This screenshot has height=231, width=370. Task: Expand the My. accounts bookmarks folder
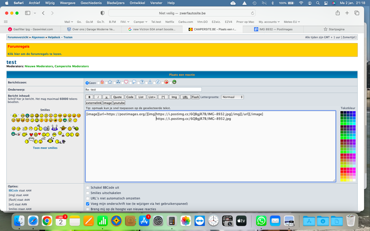pos(269,22)
